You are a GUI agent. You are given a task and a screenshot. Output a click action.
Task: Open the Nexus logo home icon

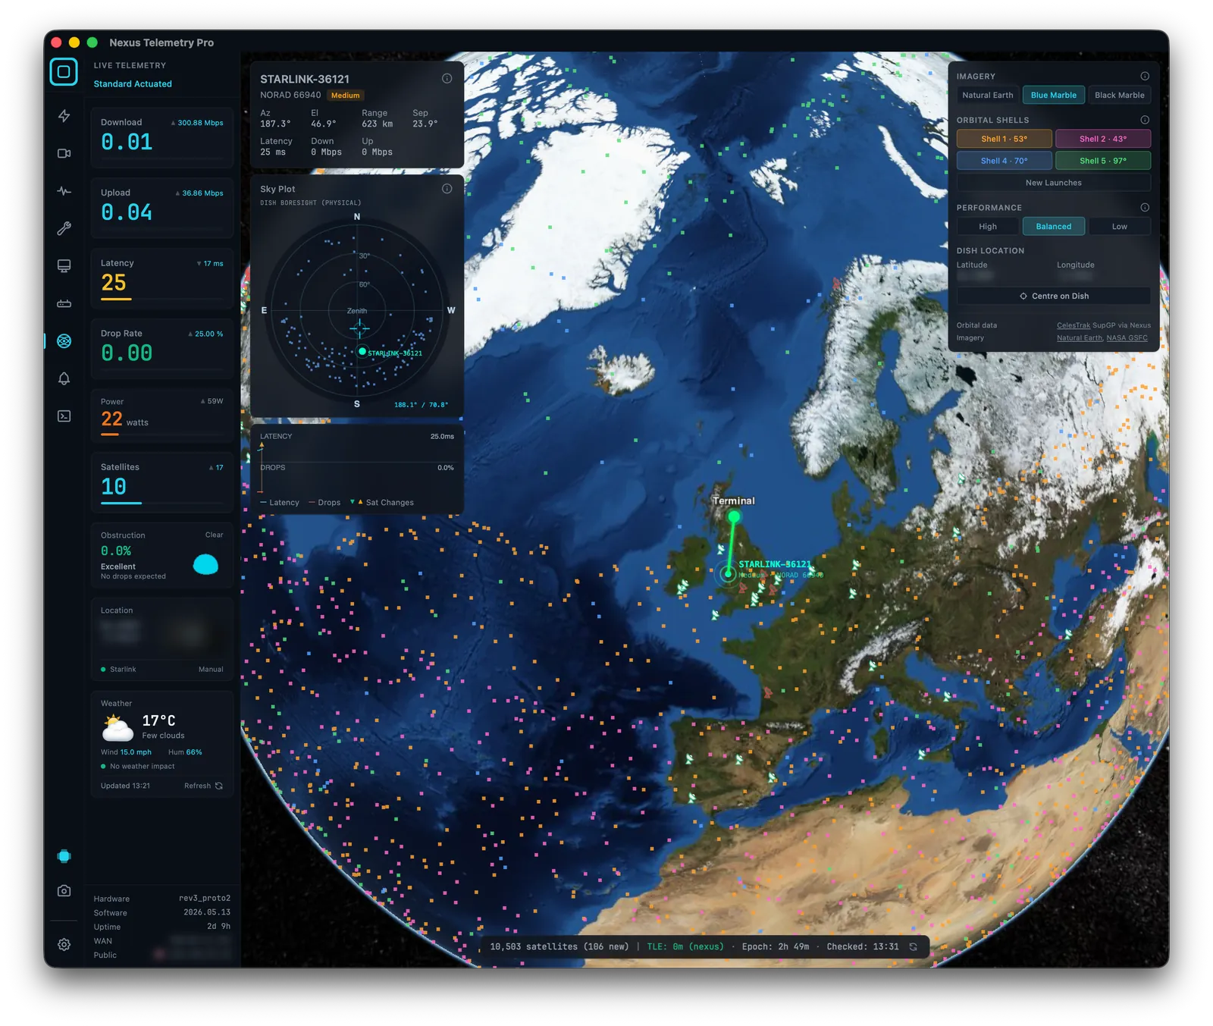(x=64, y=72)
